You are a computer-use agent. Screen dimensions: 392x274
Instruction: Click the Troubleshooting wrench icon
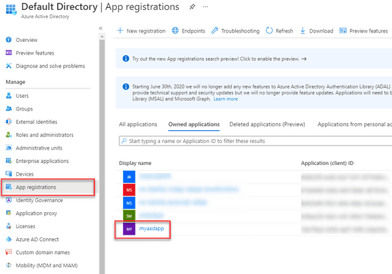(x=215, y=31)
